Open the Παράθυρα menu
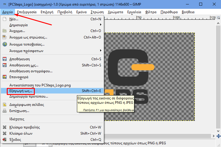 pyautogui.click(x=169, y=12)
